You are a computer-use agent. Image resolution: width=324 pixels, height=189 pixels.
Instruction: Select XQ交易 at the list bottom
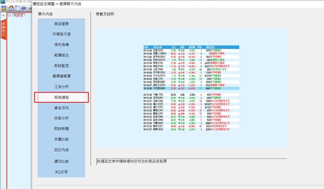pyautogui.click(x=61, y=172)
